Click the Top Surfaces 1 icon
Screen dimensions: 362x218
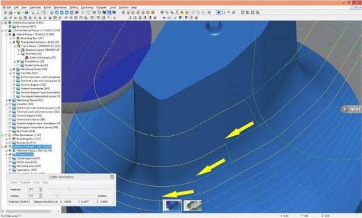[18, 46]
